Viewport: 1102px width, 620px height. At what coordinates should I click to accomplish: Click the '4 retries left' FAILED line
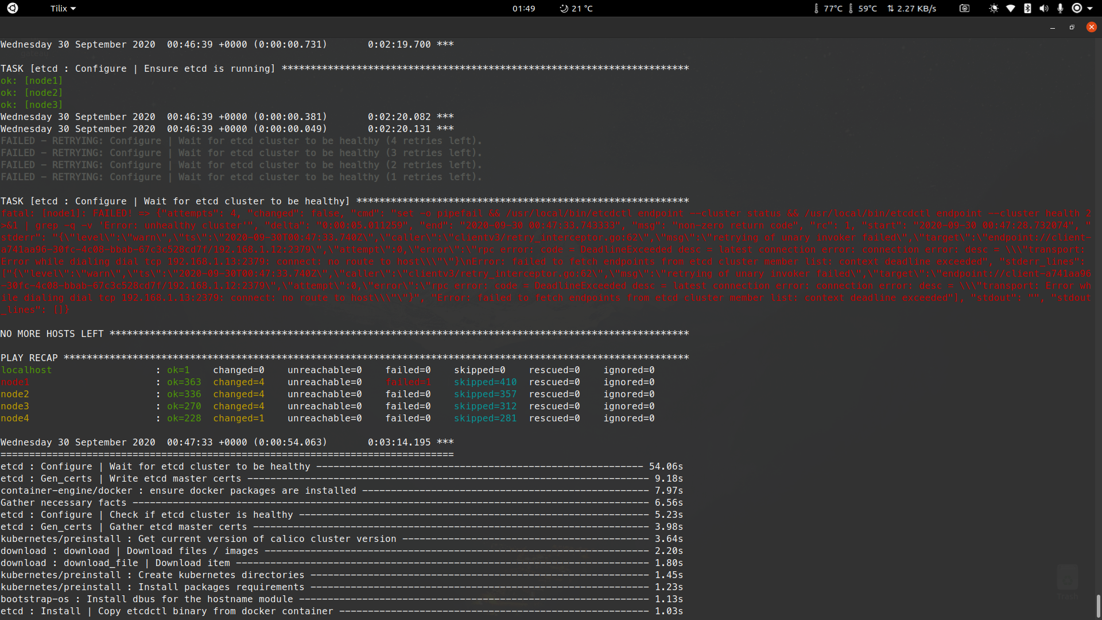point(241,141)
